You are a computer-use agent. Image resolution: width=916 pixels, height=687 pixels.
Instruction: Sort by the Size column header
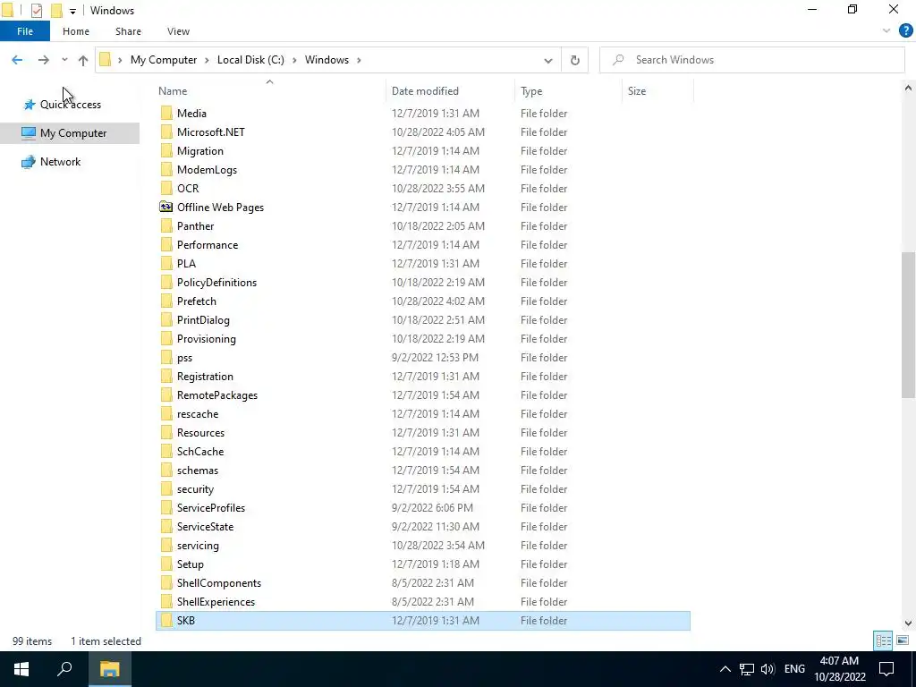pos(637,91)
